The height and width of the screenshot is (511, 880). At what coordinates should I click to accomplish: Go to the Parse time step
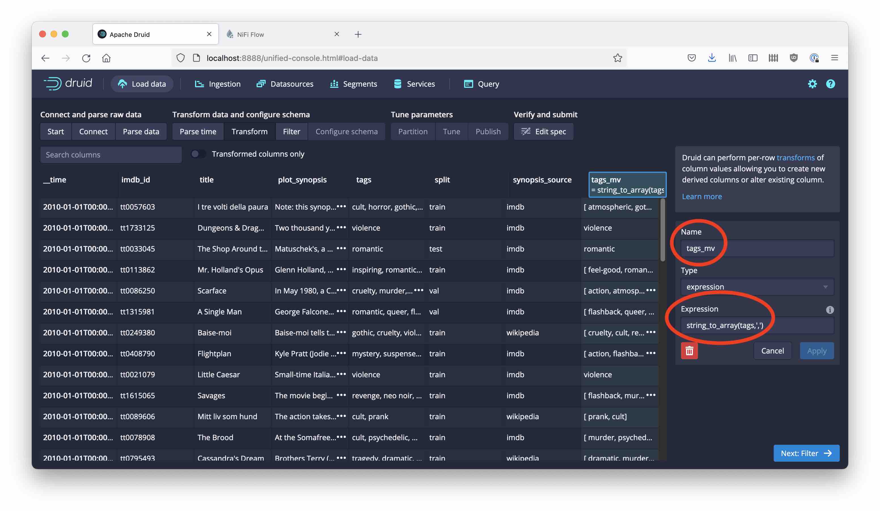[198, 131]
